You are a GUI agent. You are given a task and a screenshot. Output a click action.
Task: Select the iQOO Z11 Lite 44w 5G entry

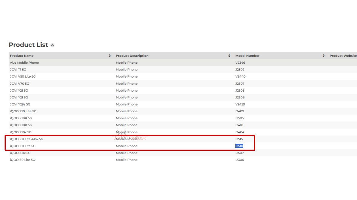pyautogui.click(x=26, y=139)
